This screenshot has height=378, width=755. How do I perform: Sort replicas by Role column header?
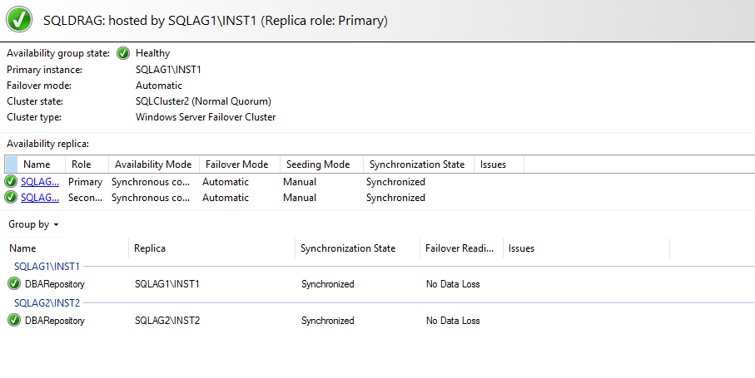click(x=82, y=164)
